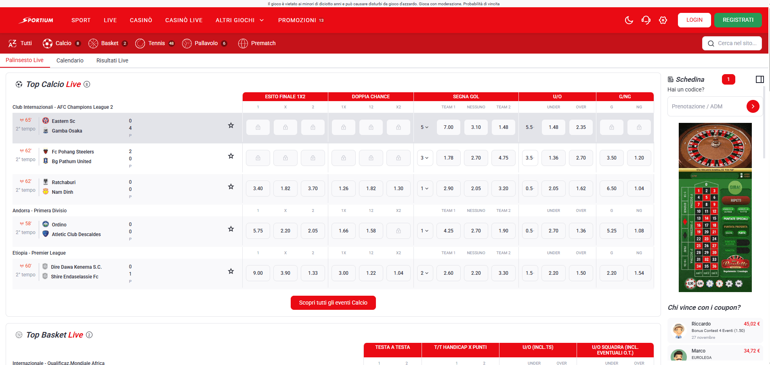
Task: Open the Prematch section icon
Action: (243, 43)
